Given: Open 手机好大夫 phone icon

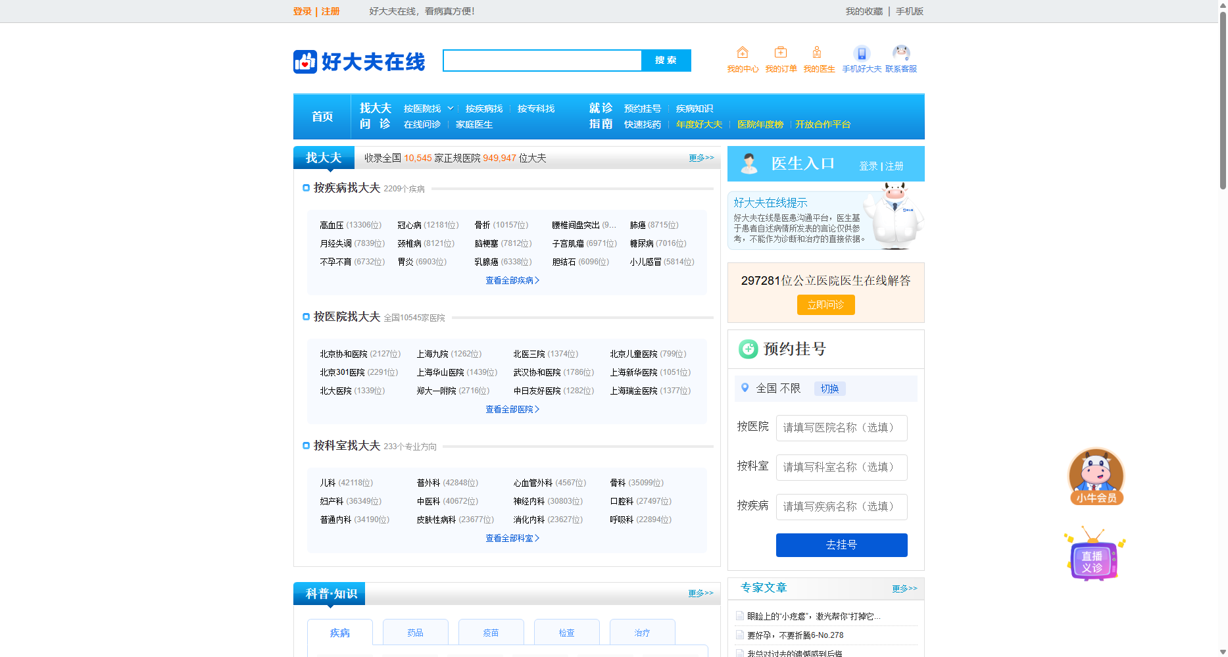Looking at the screenshot, I should 862,53.
